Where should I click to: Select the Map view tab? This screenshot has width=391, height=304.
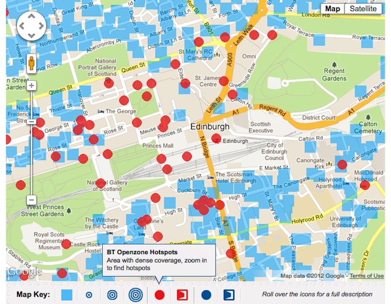(x=332, y=9)
